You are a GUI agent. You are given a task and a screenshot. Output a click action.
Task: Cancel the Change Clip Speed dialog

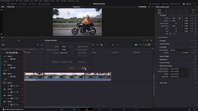[71, 68]
